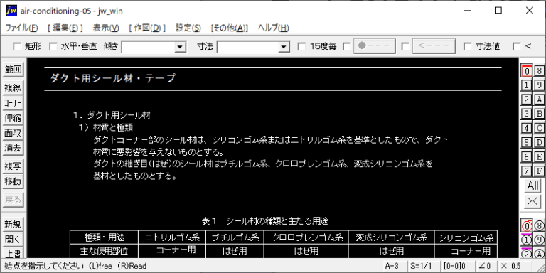The width and height of the screenshot is (546, 273).
Task: Select layer B in square layer list
Action: 540,114
